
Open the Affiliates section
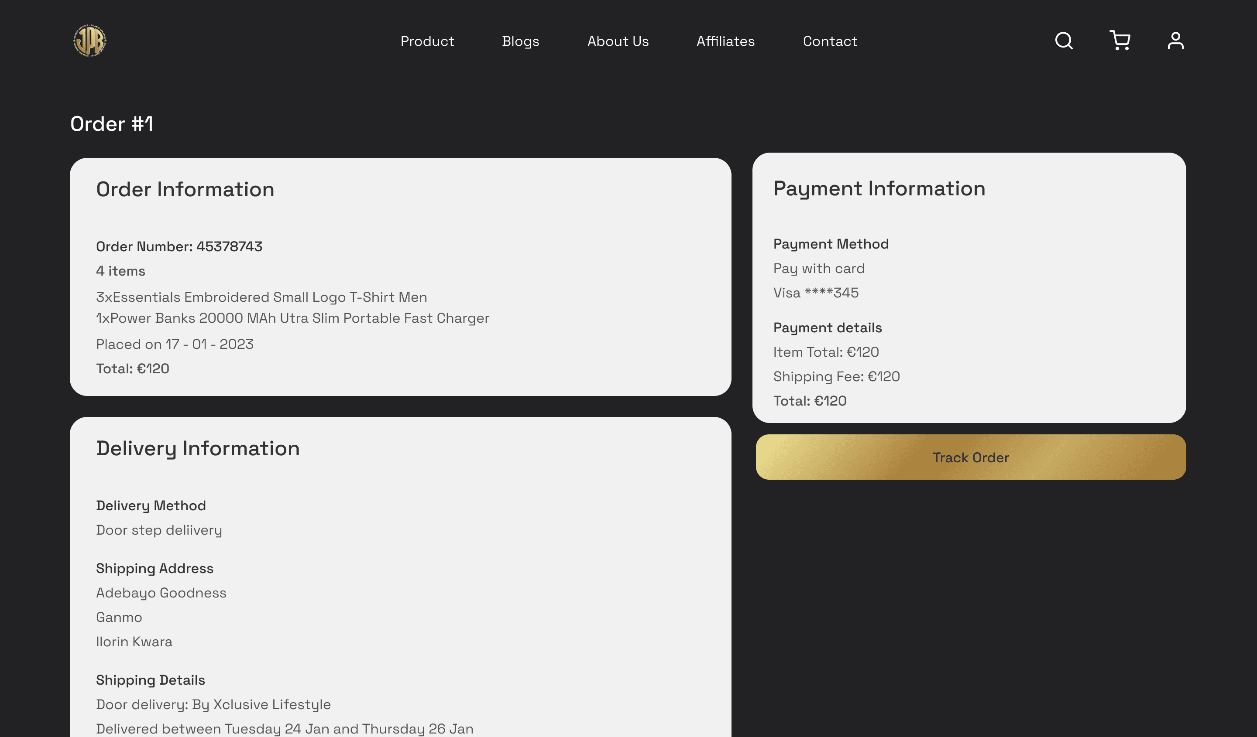click(725, 41)
